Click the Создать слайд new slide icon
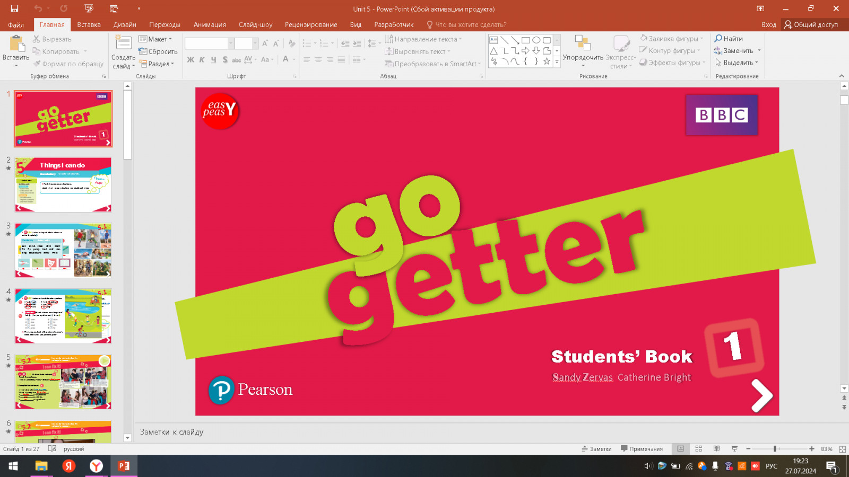Viewport: 849px width, 477px height. 123,43
